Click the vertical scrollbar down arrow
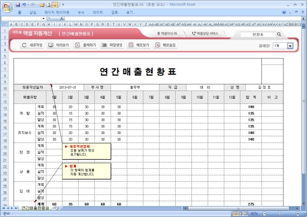Screen dimensions: 307x217 coord(304,204)
